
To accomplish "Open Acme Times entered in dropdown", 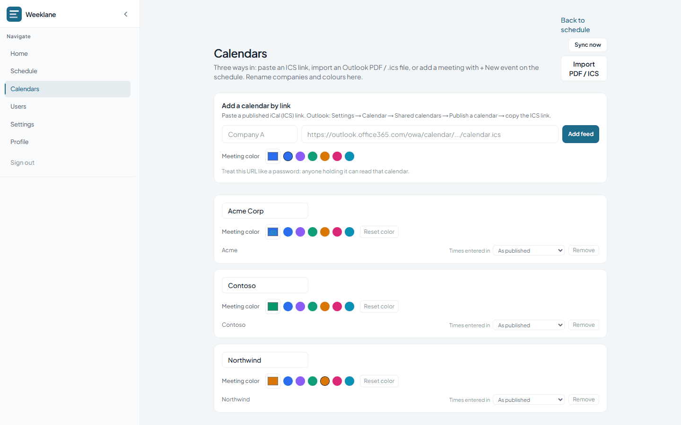I will click(529, 250).
